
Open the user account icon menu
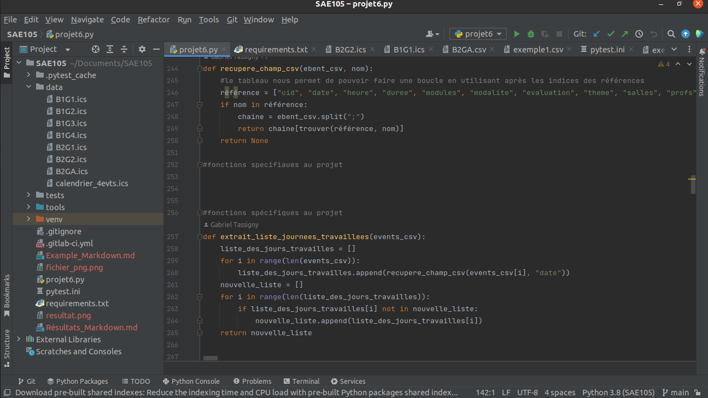[432, 34]
